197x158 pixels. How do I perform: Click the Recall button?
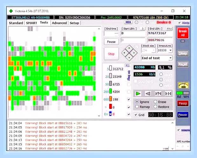183,64
